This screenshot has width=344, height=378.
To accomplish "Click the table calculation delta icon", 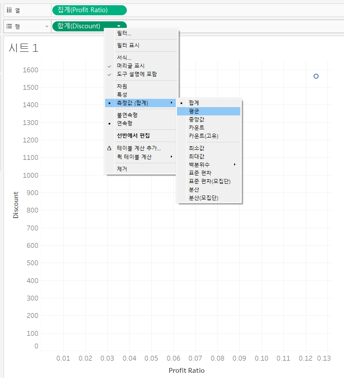I will (x=109, y=148).
